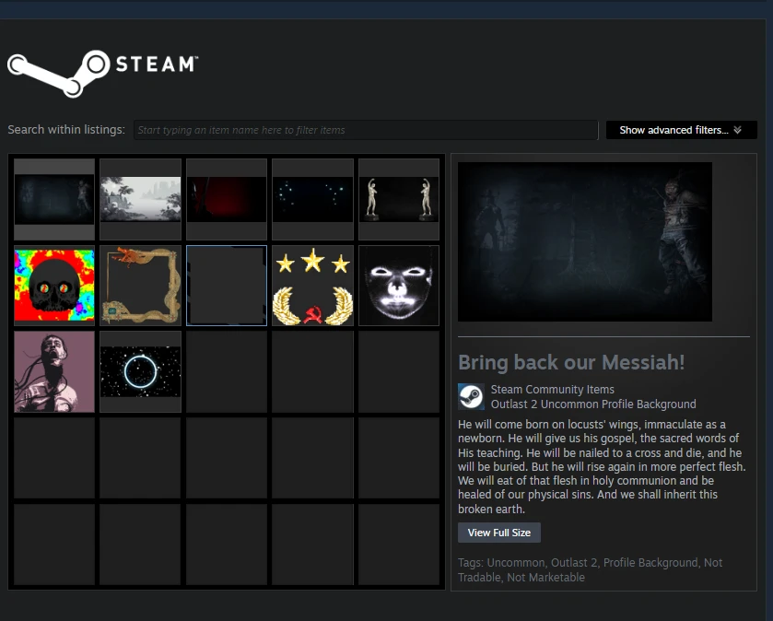Click the Steam logo
This screenshot has height=621, width=773.
(102, 73)
